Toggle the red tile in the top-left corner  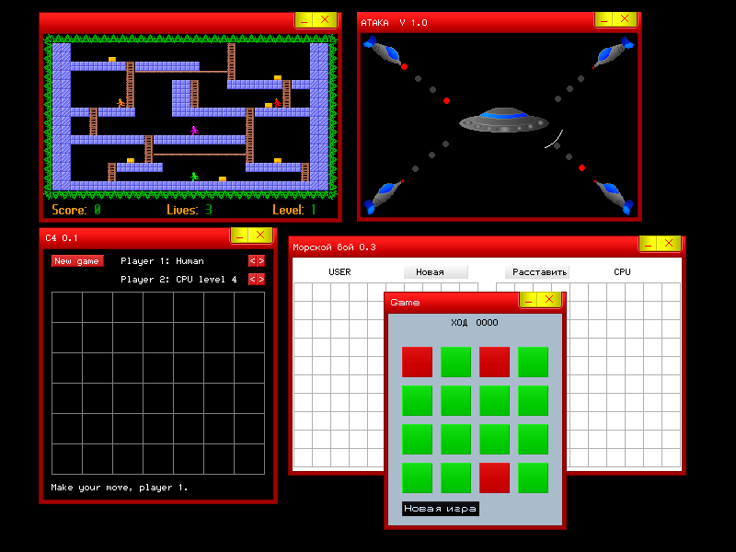pos(417,362)
